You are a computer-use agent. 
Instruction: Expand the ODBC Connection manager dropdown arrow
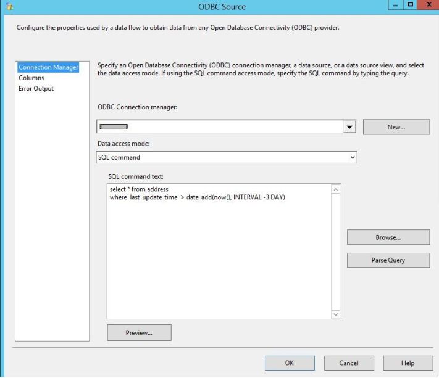click(349, 126)
